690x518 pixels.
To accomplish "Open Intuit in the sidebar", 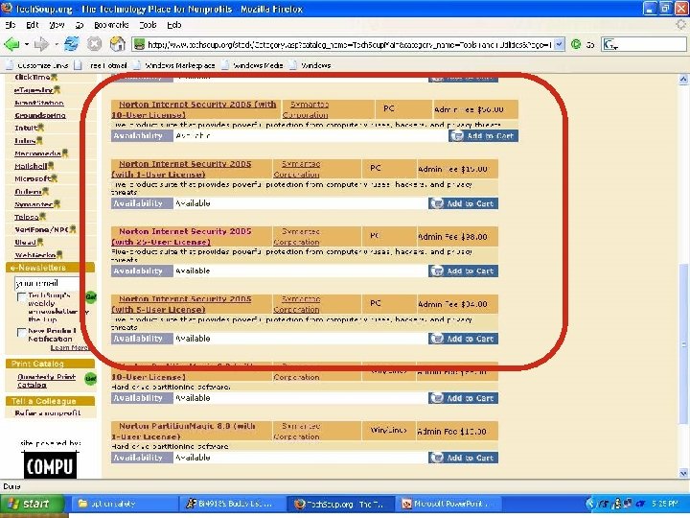I will (26, 128).
